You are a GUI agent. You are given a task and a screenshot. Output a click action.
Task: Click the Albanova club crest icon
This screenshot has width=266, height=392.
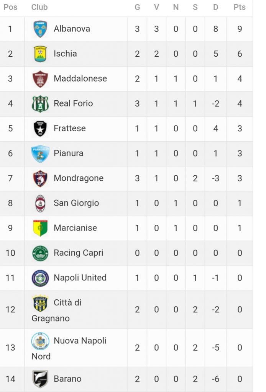pos(40,29)
